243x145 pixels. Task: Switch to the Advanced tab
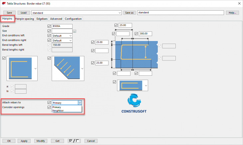coord(56,19)
